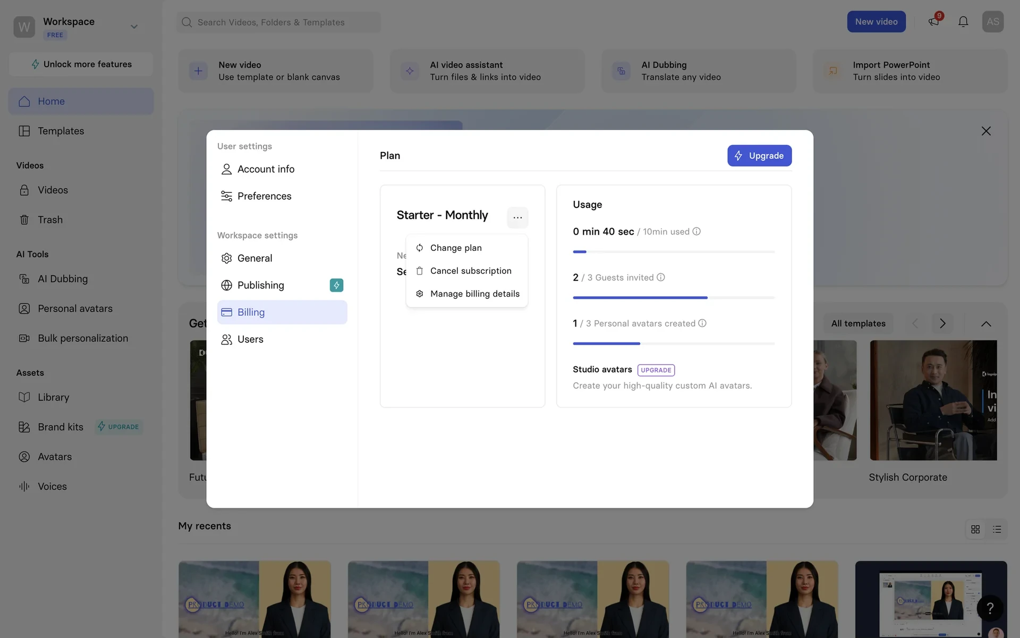Switch My recents to grid view

click(x=975, y=530)
